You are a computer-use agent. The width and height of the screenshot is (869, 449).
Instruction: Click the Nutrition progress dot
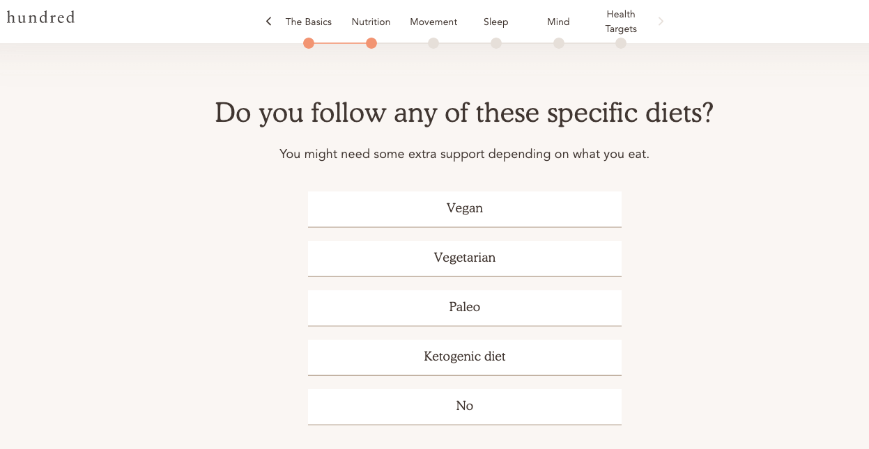[x=371, y=43]
